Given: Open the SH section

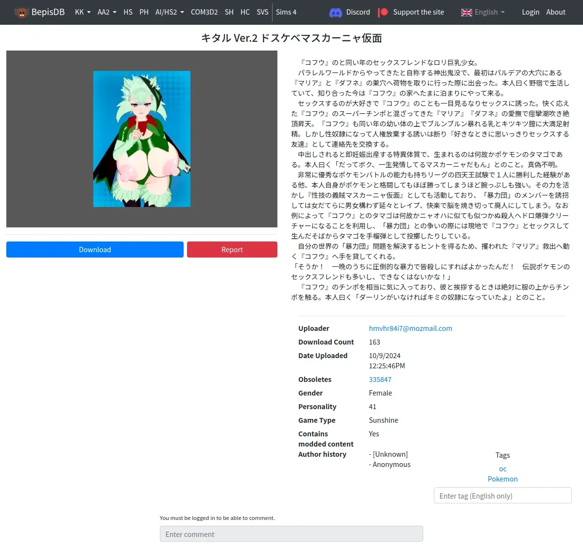Looking at the screenshot, I should 229,12.
